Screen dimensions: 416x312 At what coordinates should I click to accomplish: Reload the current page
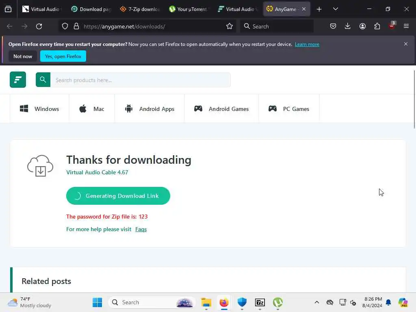(39, 26)
